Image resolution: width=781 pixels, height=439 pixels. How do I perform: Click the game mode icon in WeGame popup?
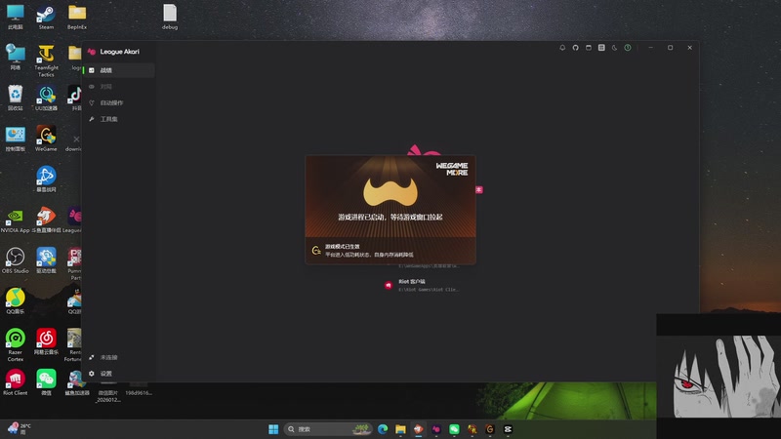[316, 251]
